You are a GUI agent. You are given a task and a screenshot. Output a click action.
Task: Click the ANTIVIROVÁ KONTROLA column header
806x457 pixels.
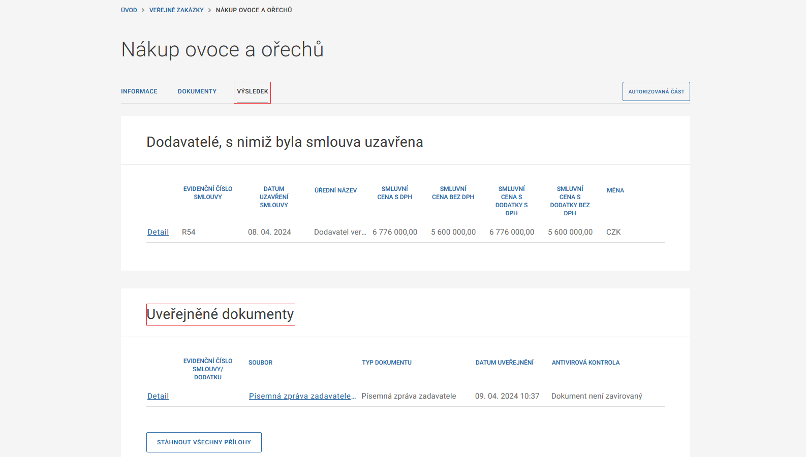click(x=585, y=363)
